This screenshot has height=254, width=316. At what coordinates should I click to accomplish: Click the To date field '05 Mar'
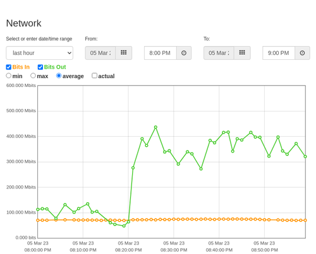click(219, 53)
